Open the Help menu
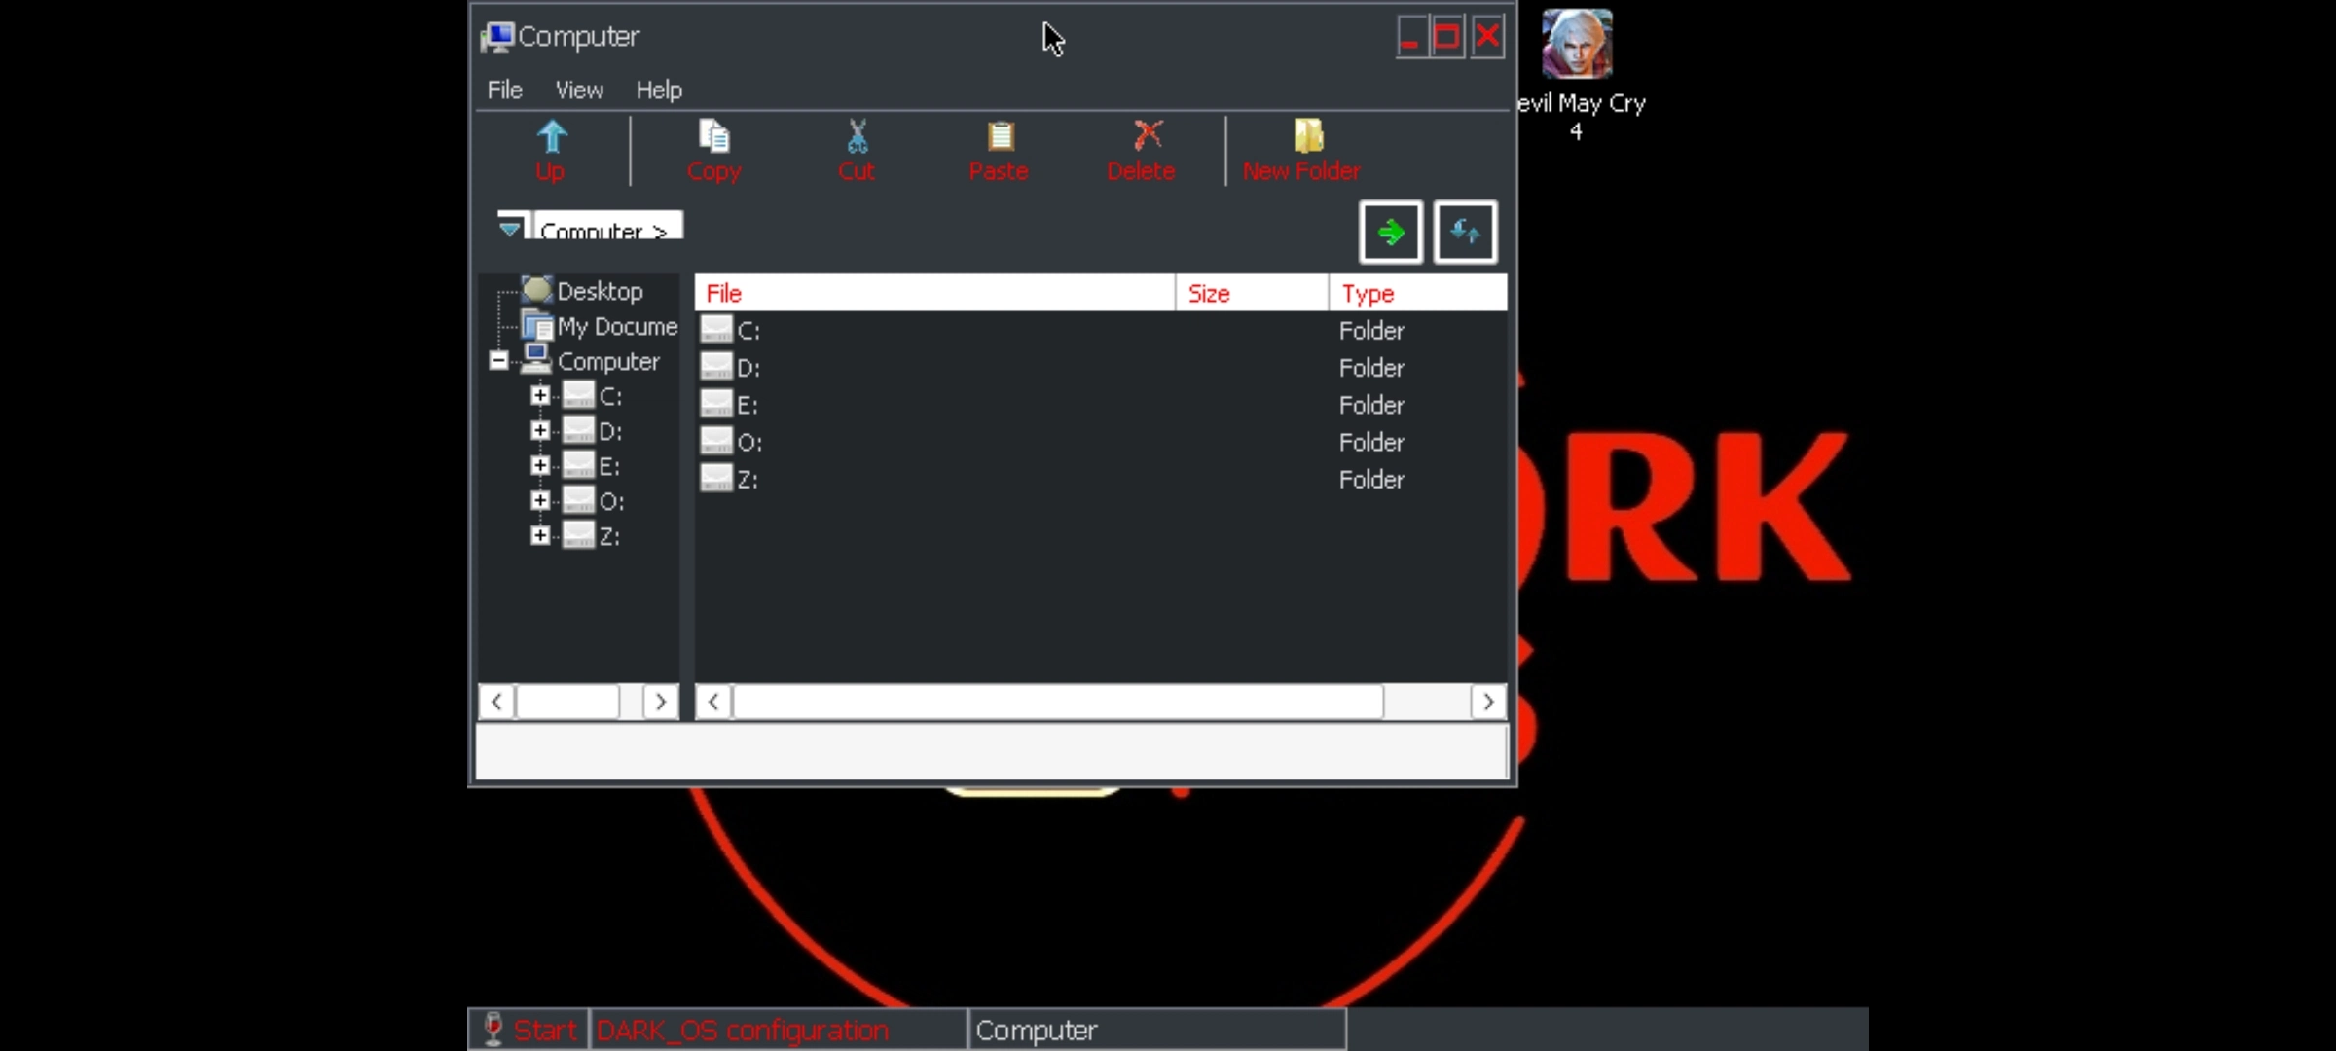The height and width of the screenshot is (1051, 2336). pos(659,90)
